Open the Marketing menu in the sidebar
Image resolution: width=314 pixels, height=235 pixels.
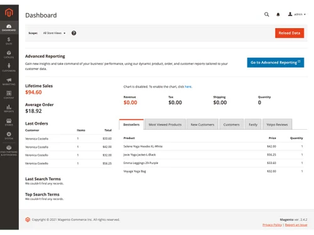point(9,81)
